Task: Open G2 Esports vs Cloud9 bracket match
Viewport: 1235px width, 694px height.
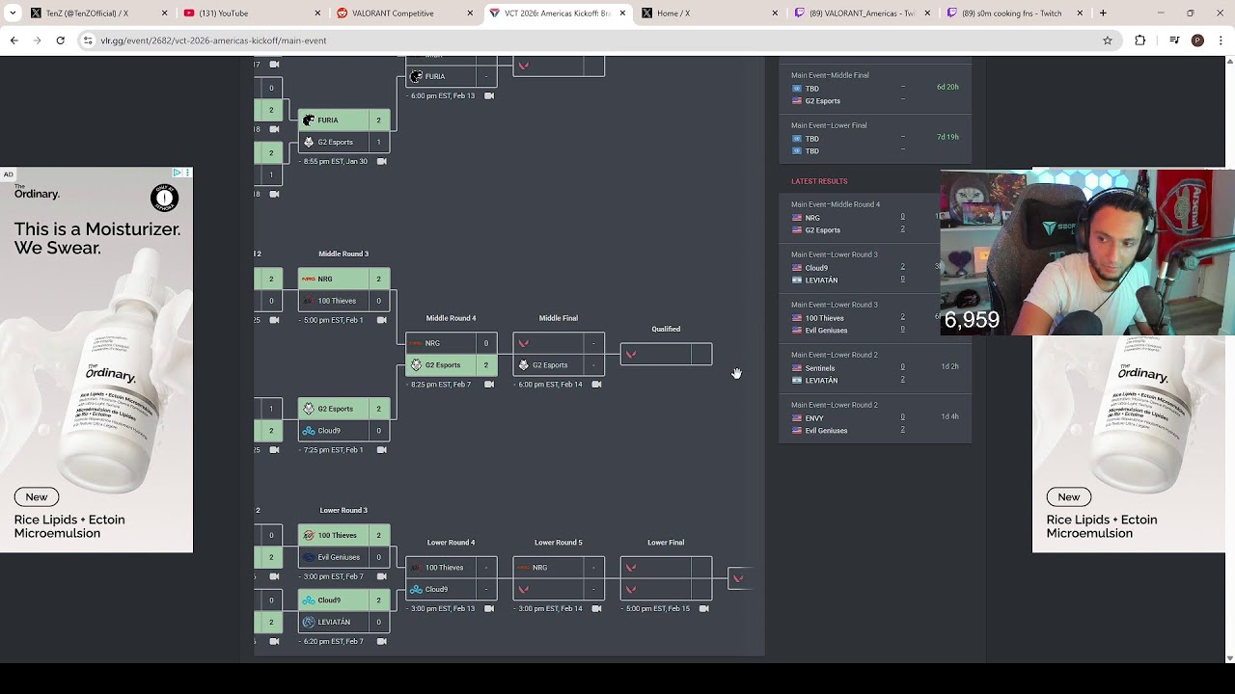Action: point(343,419)
